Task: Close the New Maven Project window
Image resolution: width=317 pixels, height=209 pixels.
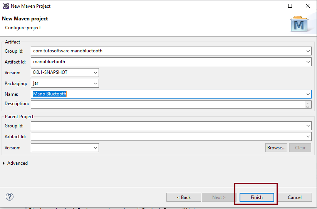Action: [307, 6]
